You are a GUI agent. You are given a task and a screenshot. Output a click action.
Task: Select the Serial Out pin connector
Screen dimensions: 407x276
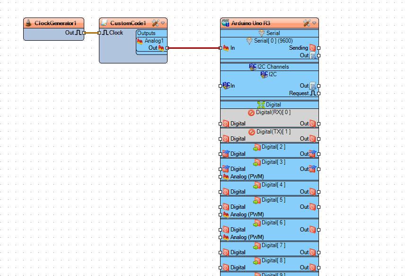(x=319, y=55)
